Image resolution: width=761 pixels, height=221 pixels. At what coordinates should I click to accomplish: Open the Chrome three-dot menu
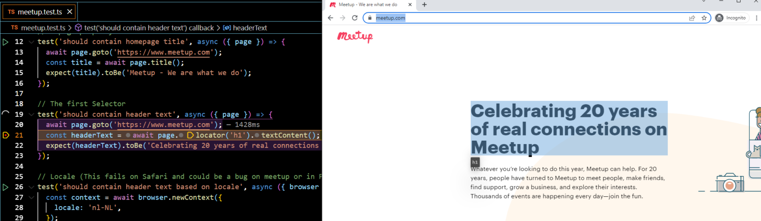point(756,18)
